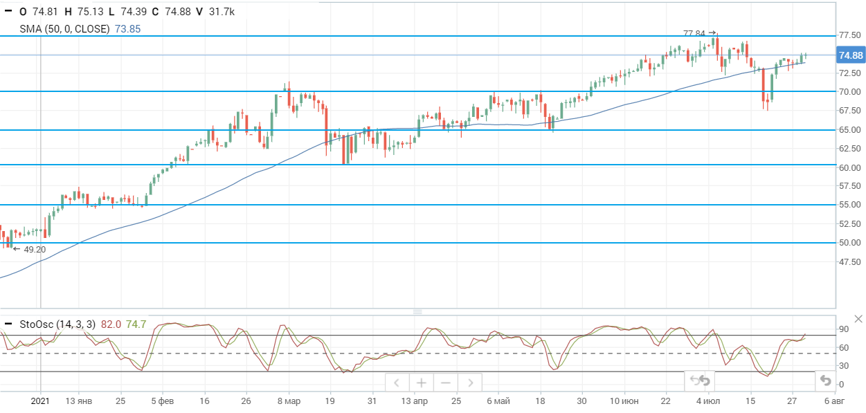Screen dimensions: 866x413
Task: Click the 47.50 price axis label
Action: [849, 262]
